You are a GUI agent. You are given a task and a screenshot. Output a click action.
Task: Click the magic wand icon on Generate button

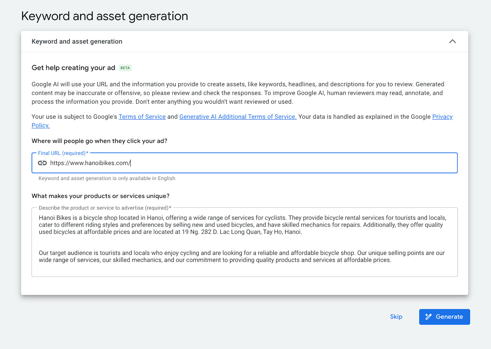pyautogui.click(x=428, y=317)
